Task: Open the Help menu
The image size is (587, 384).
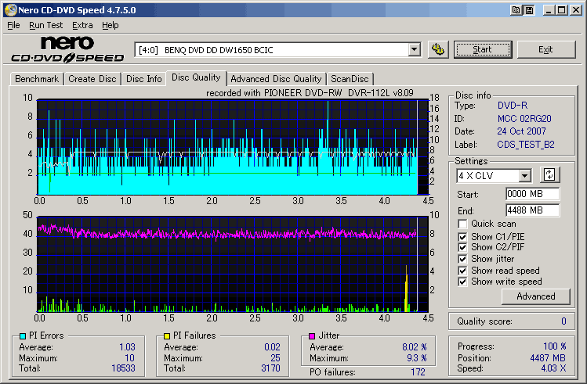Action: coord(110,25)
